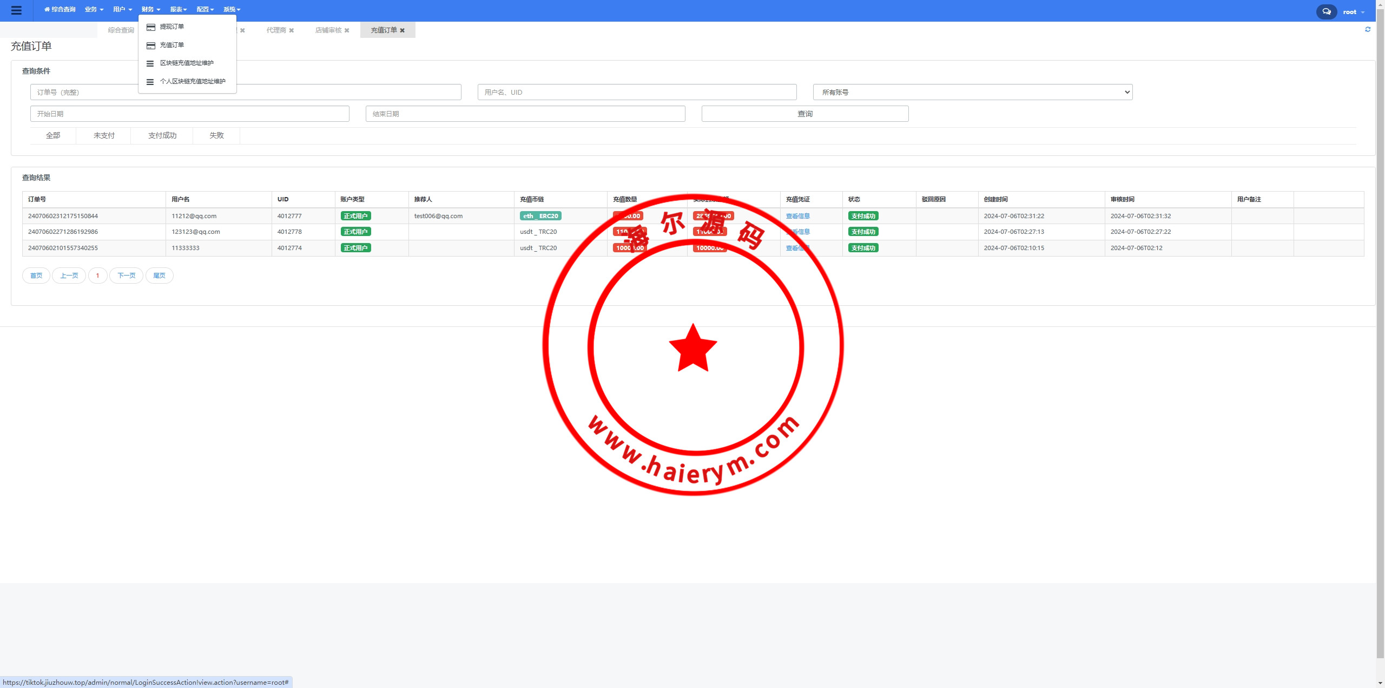1385x688 pixels.
Task: Expand the 报表 navbar dropdown
Action: [178, 9]
